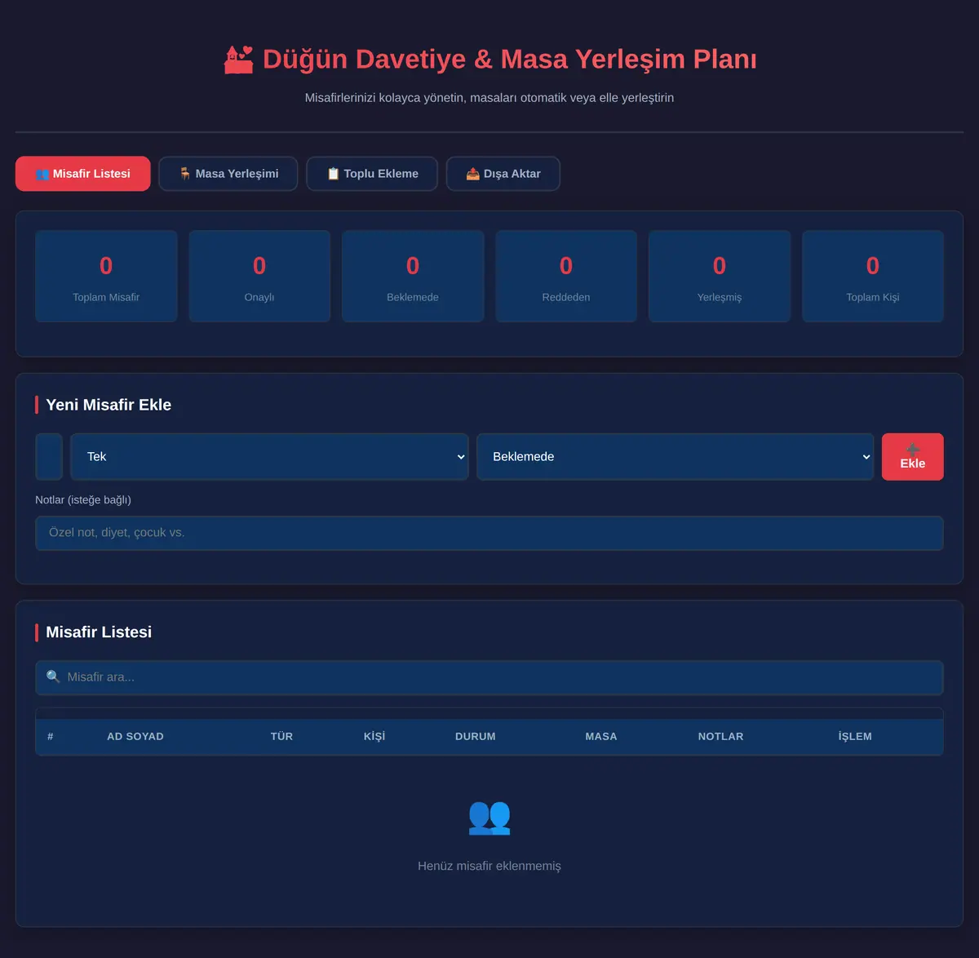Image resolution: width=979 pixels, height=958 pixels.
Task: Click the 'Reddeden' stat card
Action: click(566, 276)
